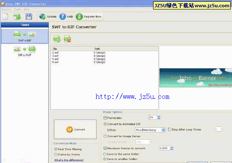
Task: Toggle Maximum frames to convert checkbox
Action: point(105,148)
